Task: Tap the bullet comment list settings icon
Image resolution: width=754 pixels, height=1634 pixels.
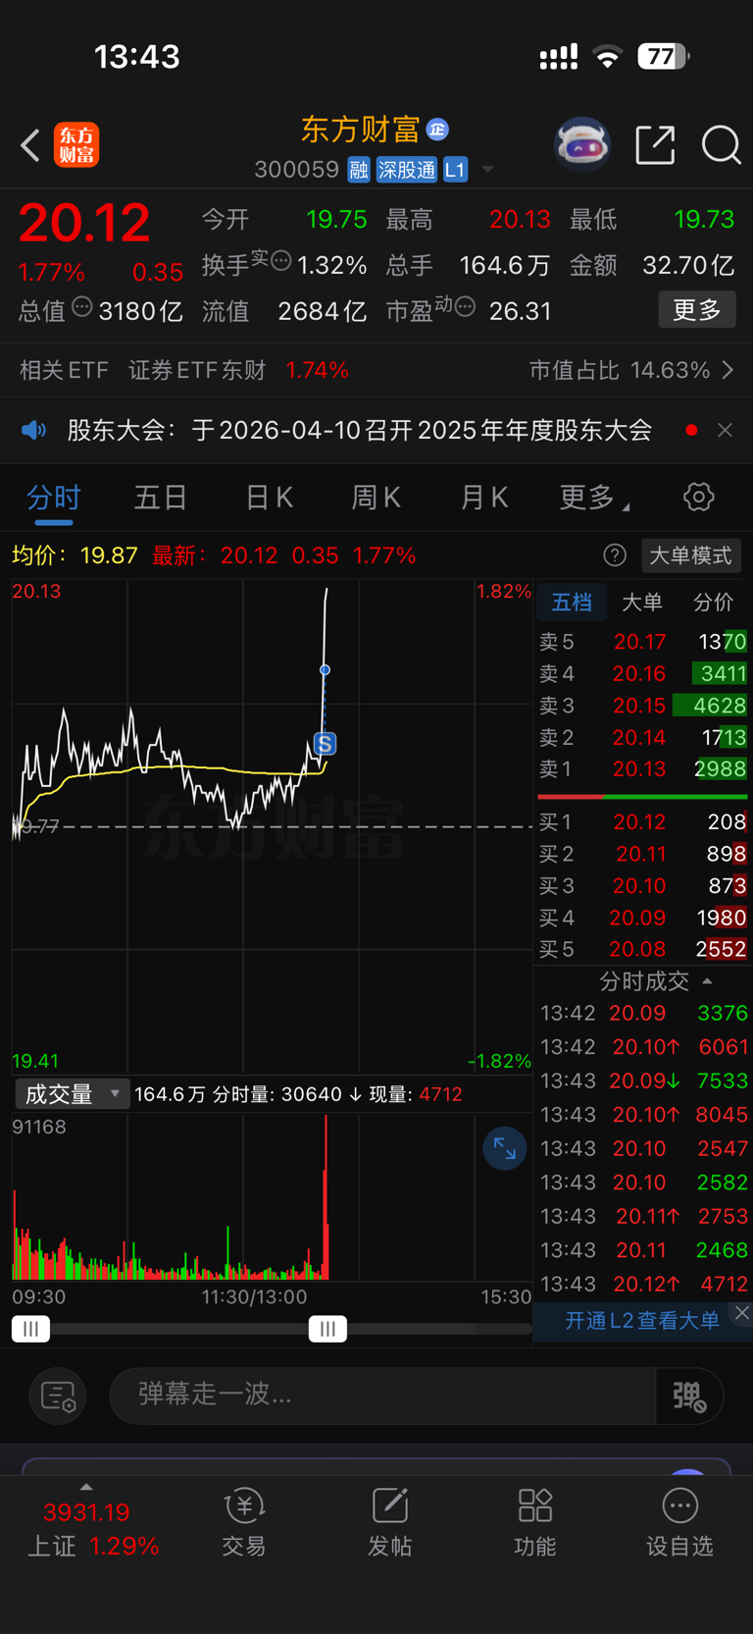Action: coord(58,1396)
